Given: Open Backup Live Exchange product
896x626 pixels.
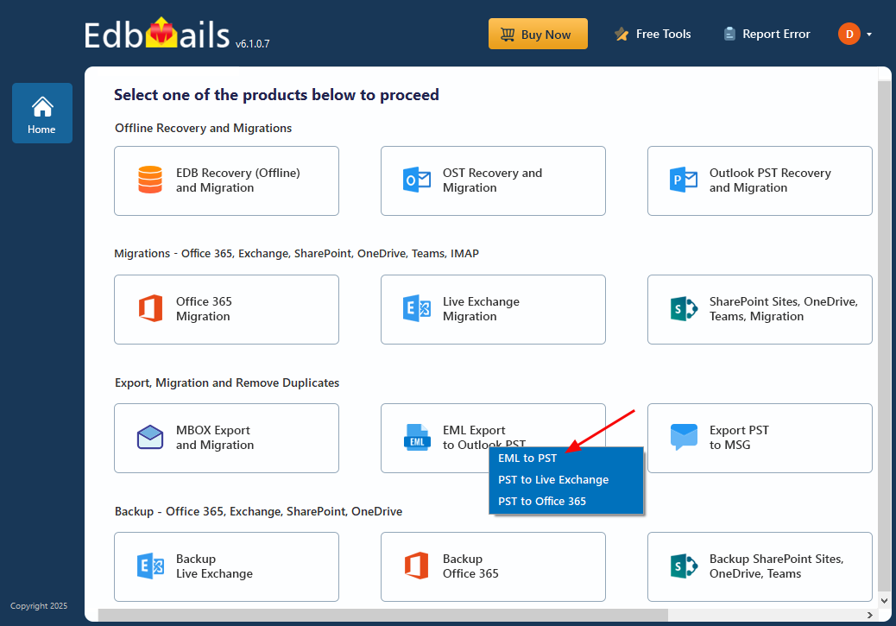Looking at the screenshot, I should (226, 566).
